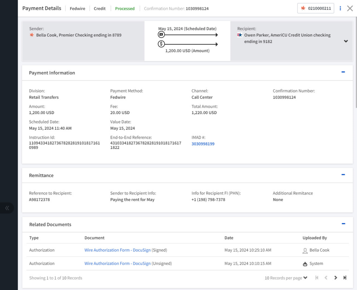Click the three-dot more options icon

(x=340, y=8)
